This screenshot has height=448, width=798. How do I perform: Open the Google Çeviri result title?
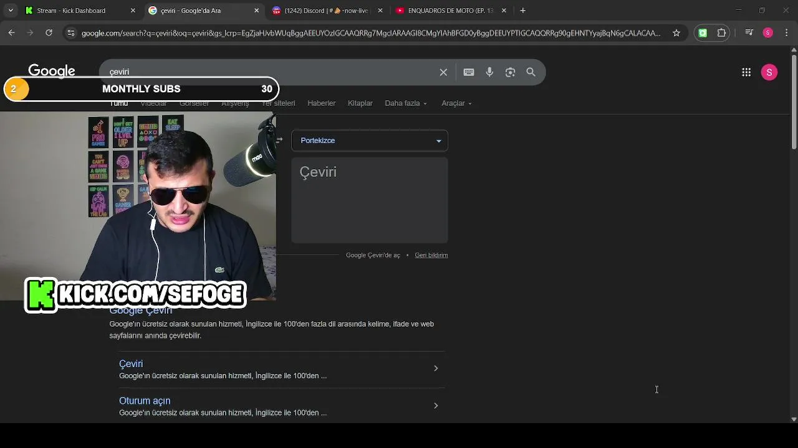point(141,310)
